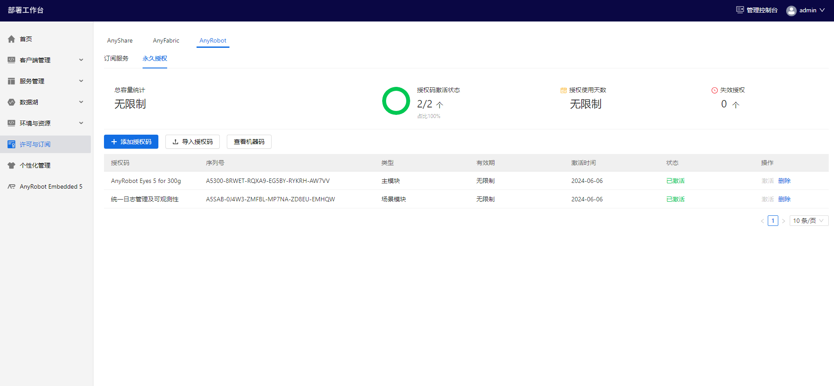Click the 许可与订阅 sidebar icon
The width and height of the screenshot is (834, 386).
click(x=11, y=144)
